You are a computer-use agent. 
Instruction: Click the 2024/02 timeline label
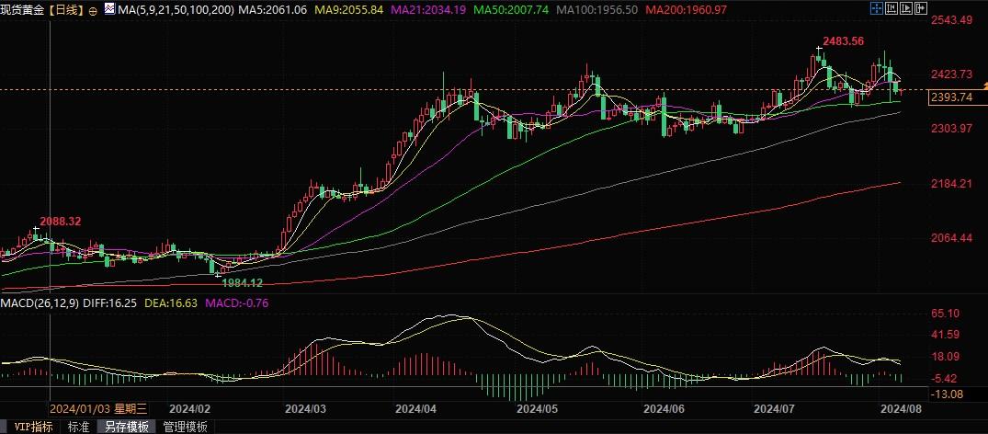(x=189, y=409)
